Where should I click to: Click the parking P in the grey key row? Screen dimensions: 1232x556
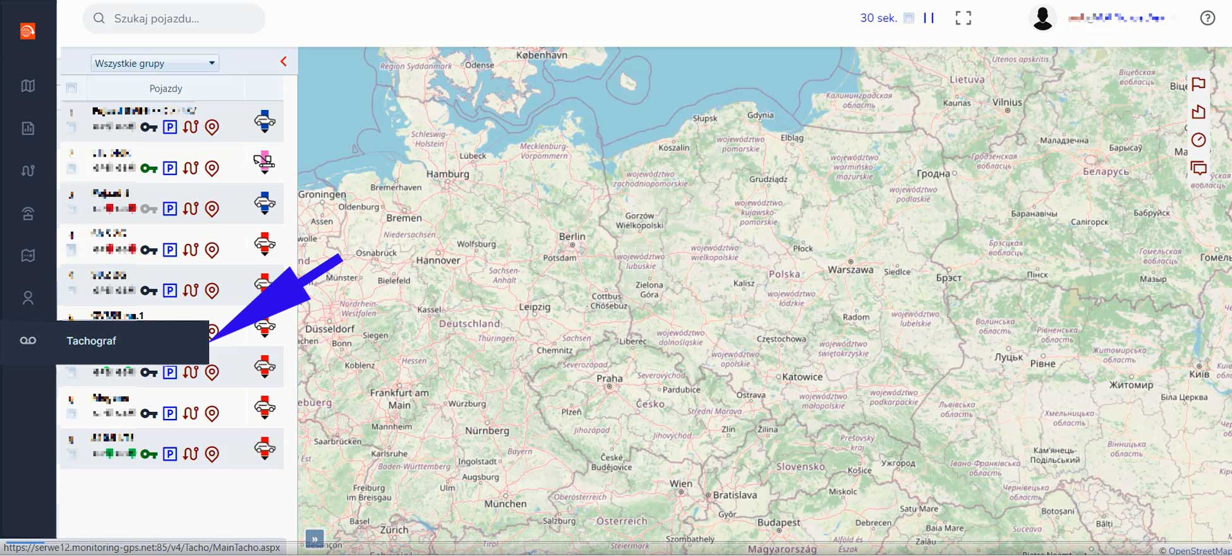[170, 208]
